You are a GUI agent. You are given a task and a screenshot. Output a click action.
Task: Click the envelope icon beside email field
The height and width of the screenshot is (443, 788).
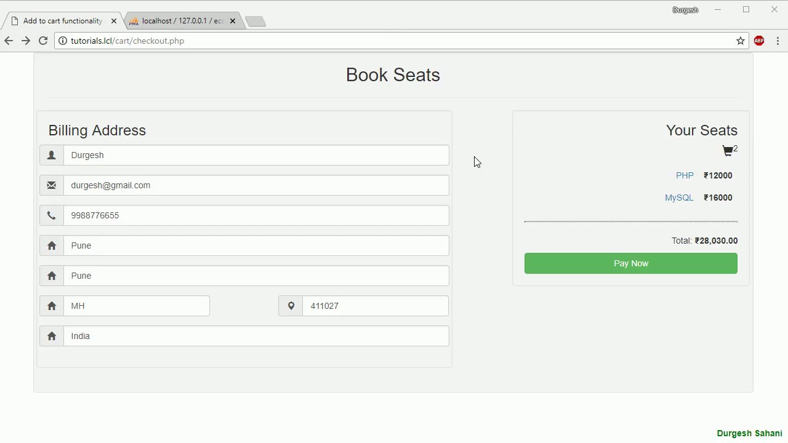[x=52, y=185]
